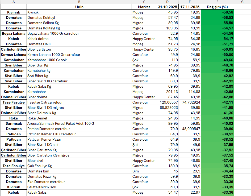Select column B header

point(79,2)
